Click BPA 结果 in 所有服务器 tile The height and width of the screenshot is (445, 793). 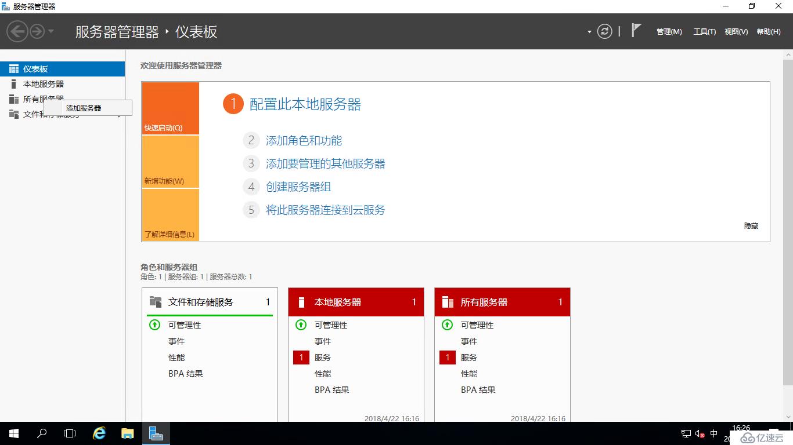(x=478, y=390)
